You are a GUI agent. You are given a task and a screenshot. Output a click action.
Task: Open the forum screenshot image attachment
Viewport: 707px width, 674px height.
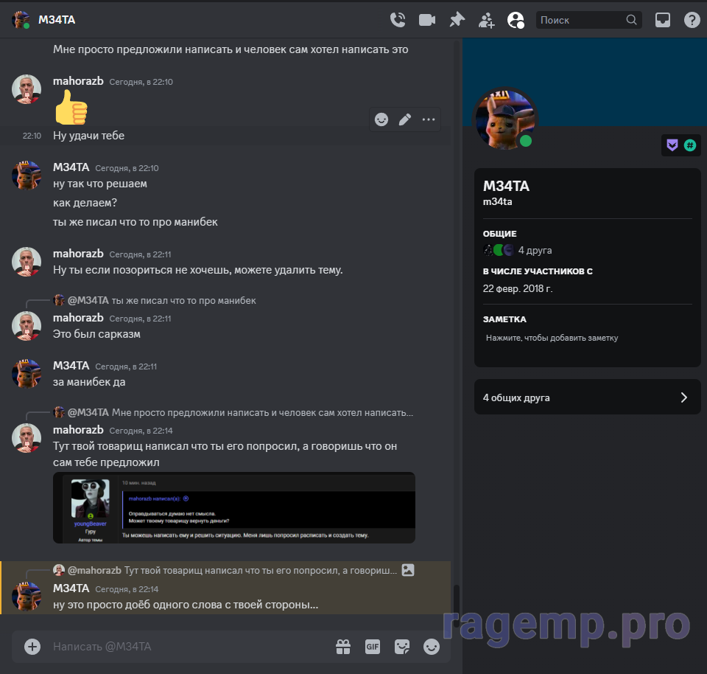pos(234,507)
